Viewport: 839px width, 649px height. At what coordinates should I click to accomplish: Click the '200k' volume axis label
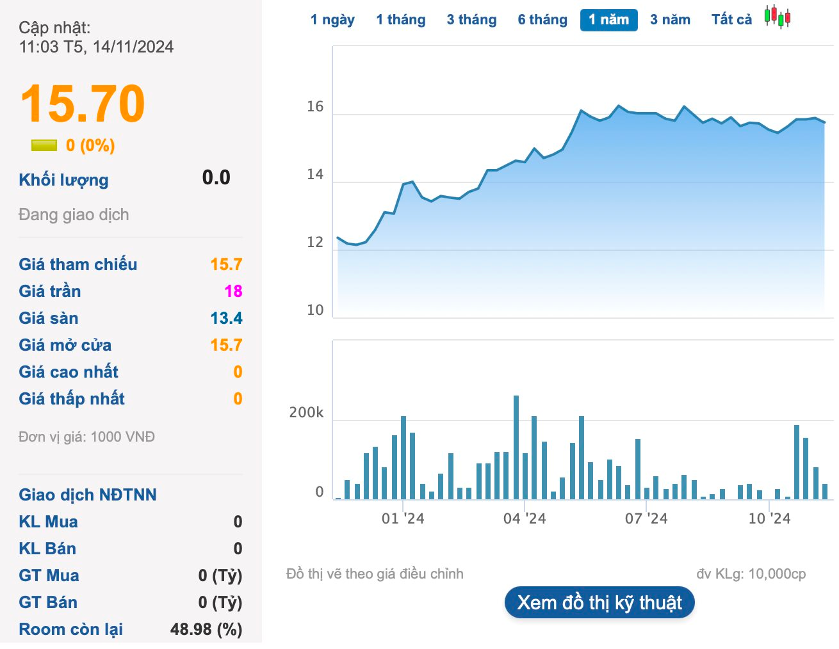306,413
